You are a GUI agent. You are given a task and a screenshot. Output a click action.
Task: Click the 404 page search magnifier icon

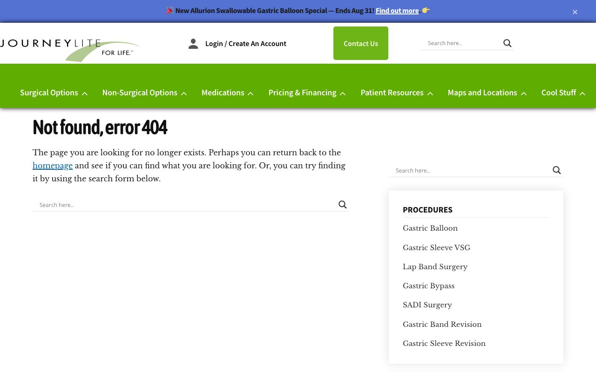(342, 205)
